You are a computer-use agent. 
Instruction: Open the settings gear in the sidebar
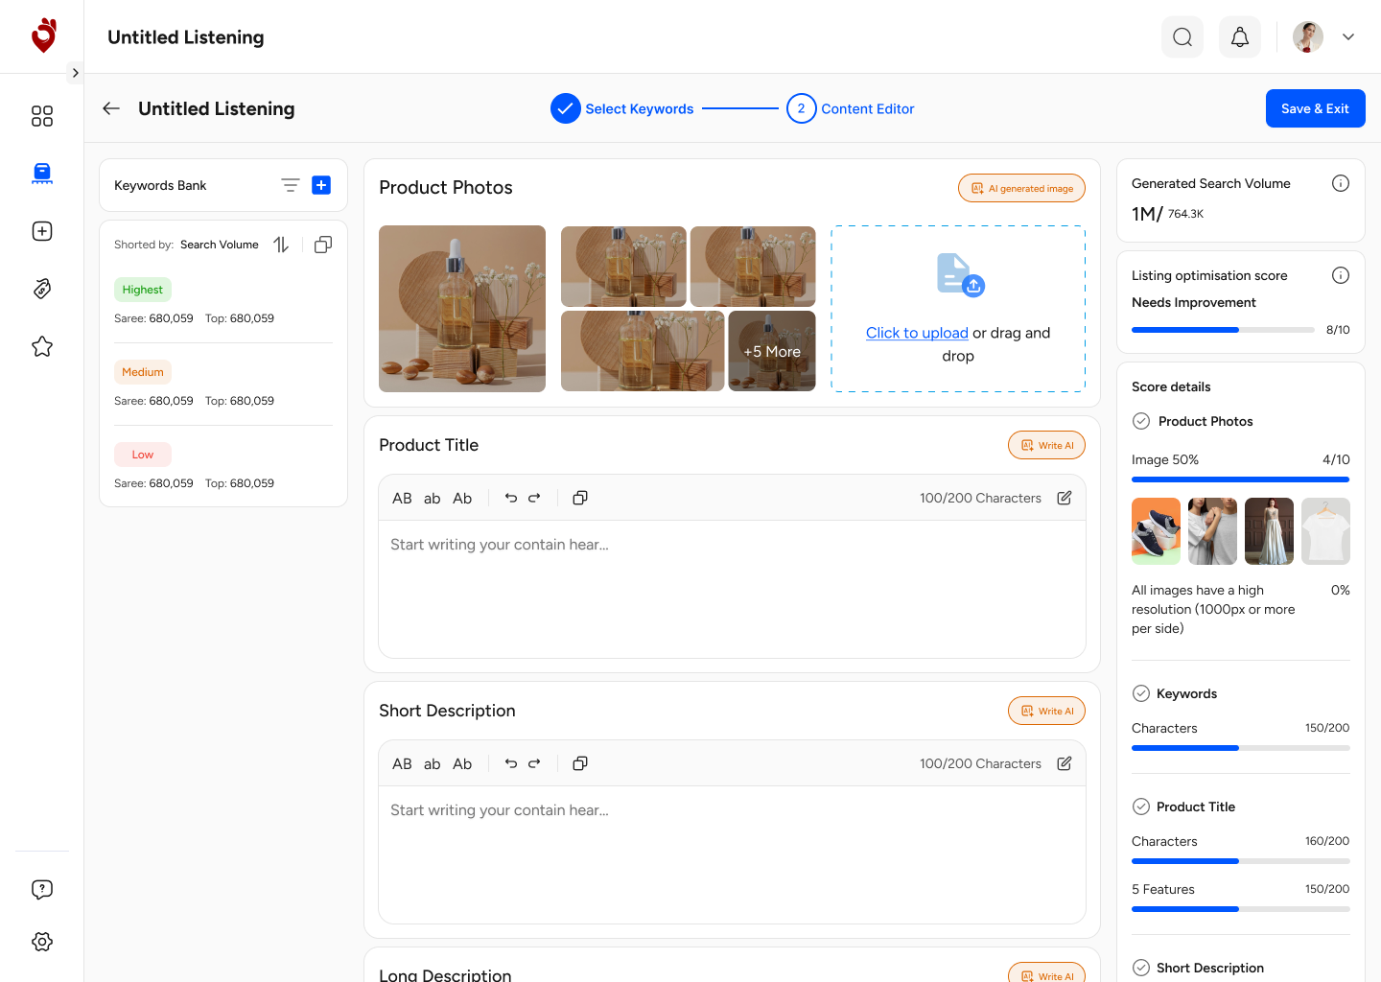pos(42,942)
